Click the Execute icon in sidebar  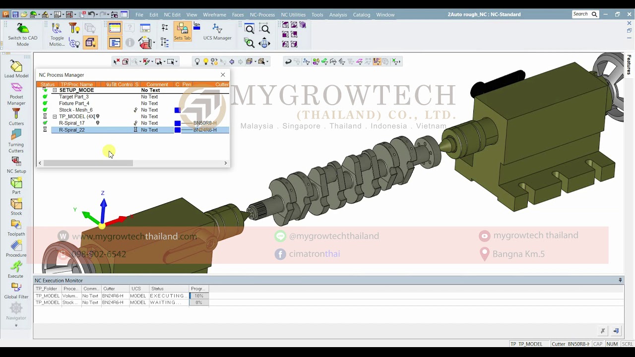(x=16, y=270)
